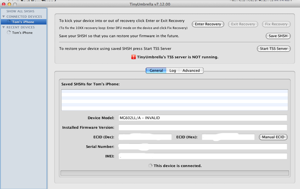Open the Advanced tab
The width and height of the screenshot is (300, 189).
tap(191, 70)
